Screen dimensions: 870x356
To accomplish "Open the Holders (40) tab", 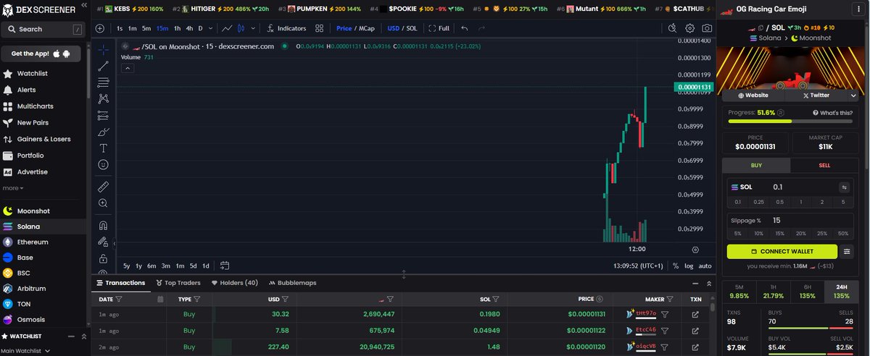I will 234,283.
